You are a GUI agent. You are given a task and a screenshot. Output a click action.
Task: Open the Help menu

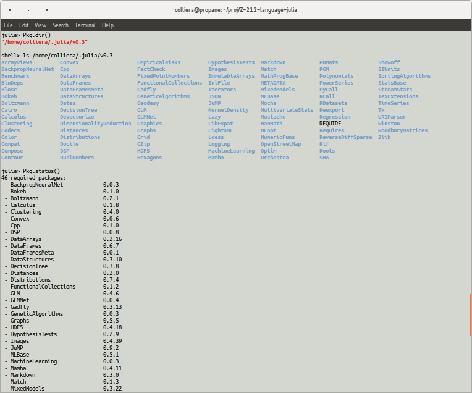(107, 25)
